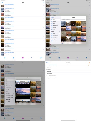91x121 pixels.
Task: Open Recently Saved in the undimmed picker sidebar
Action: click(x=55, y=35)
